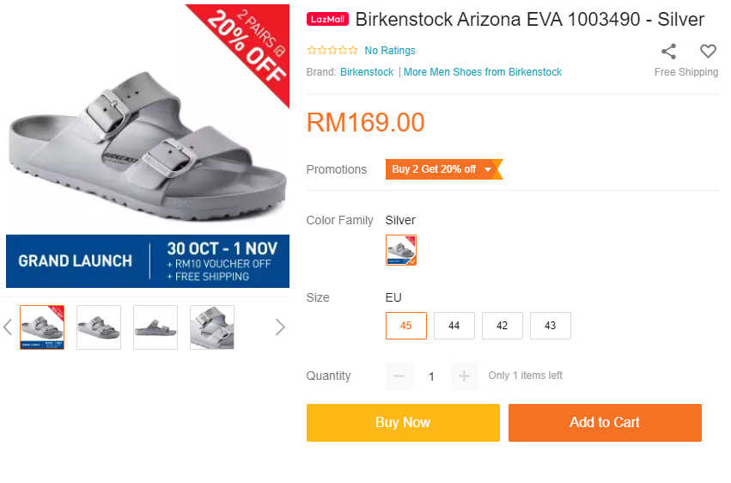Click the share icon
The height and width of the screenshot is (483, 731).
(x=668, y=52)
